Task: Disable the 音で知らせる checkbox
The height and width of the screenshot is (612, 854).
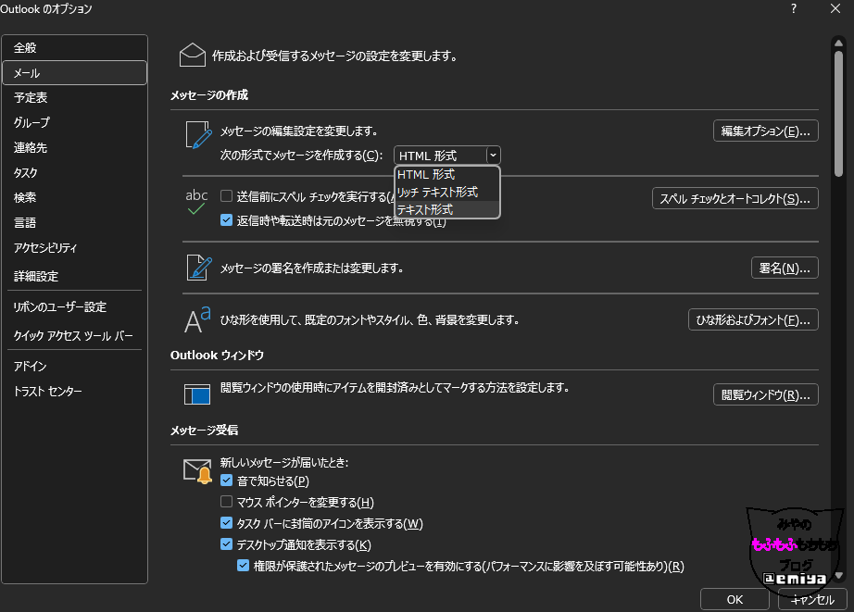Action: 227,481
